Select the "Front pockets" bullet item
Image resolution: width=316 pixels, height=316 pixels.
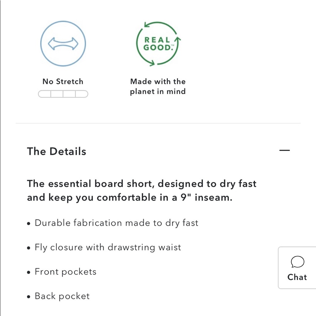(x=65, y=272)
